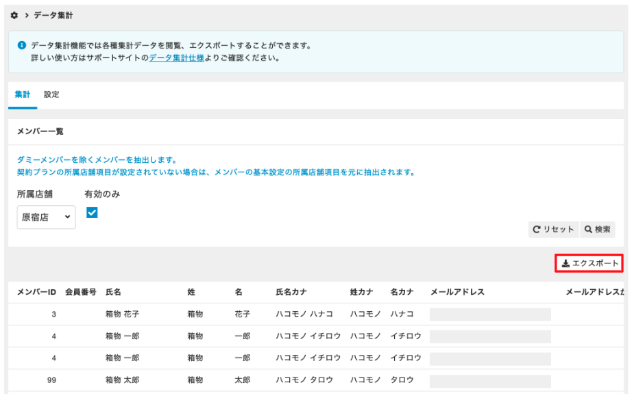Viewport: 632px width, 398px height.
Task: Click the settings gear icon in breadcrumb
Action: click(14, 15)
